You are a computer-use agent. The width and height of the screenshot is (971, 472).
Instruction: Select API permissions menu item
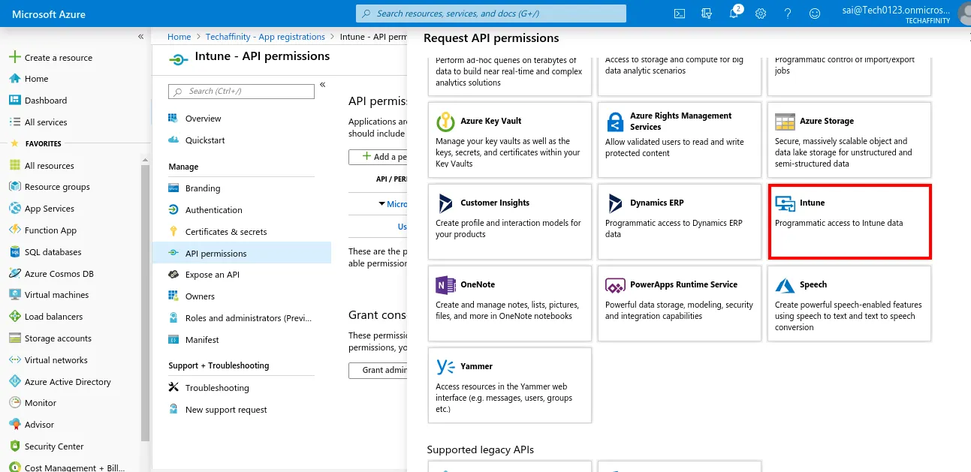point(242,254)
